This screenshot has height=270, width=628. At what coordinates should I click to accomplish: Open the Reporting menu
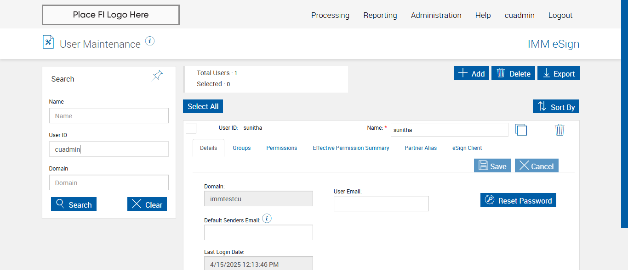pyautogui.click(x=380, y=15)
